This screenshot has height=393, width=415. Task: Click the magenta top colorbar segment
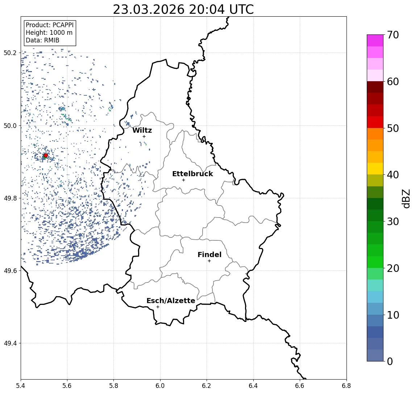pos(375,41)
